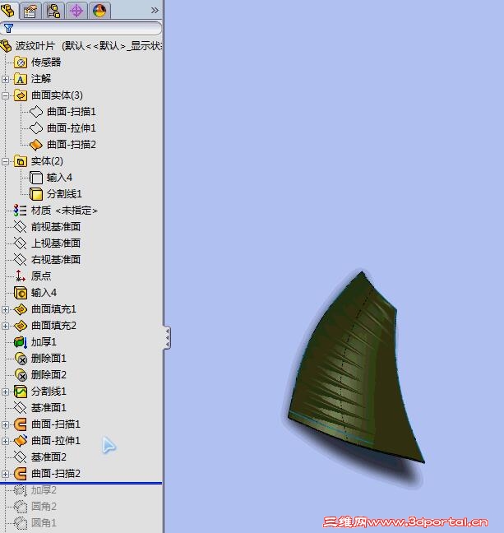Show more tabs with the double-arrow chevron

click(x=155, y=10)
